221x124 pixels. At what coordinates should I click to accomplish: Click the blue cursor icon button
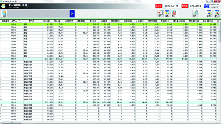(71, 13)
